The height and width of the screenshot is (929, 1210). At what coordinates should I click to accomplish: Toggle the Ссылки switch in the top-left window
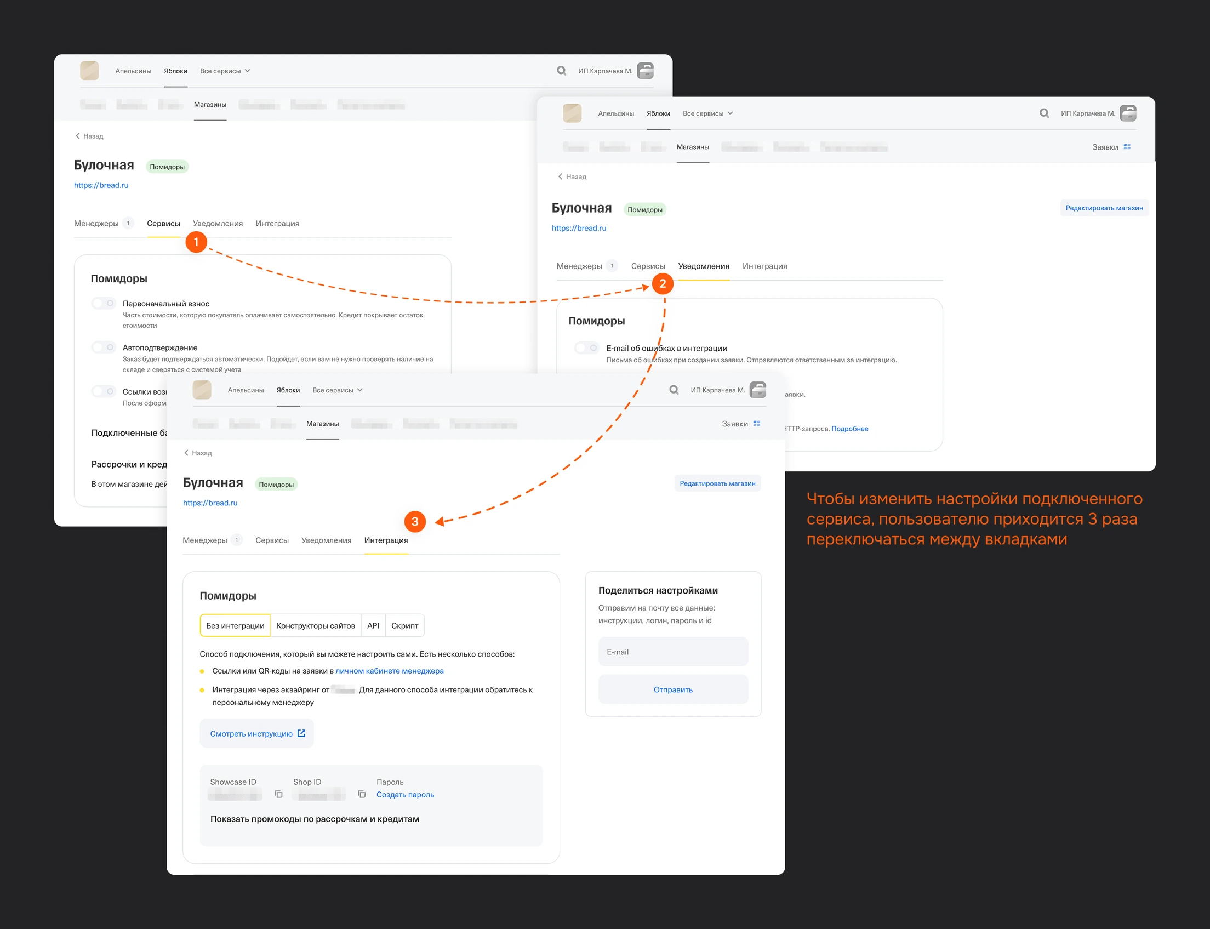click(x=104, y=391)
